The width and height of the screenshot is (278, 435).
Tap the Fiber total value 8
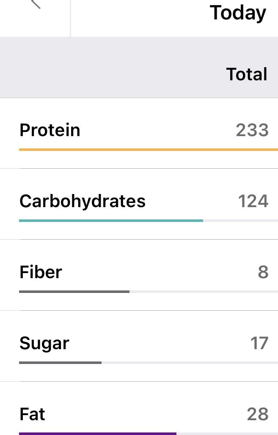tap(263, 272)
